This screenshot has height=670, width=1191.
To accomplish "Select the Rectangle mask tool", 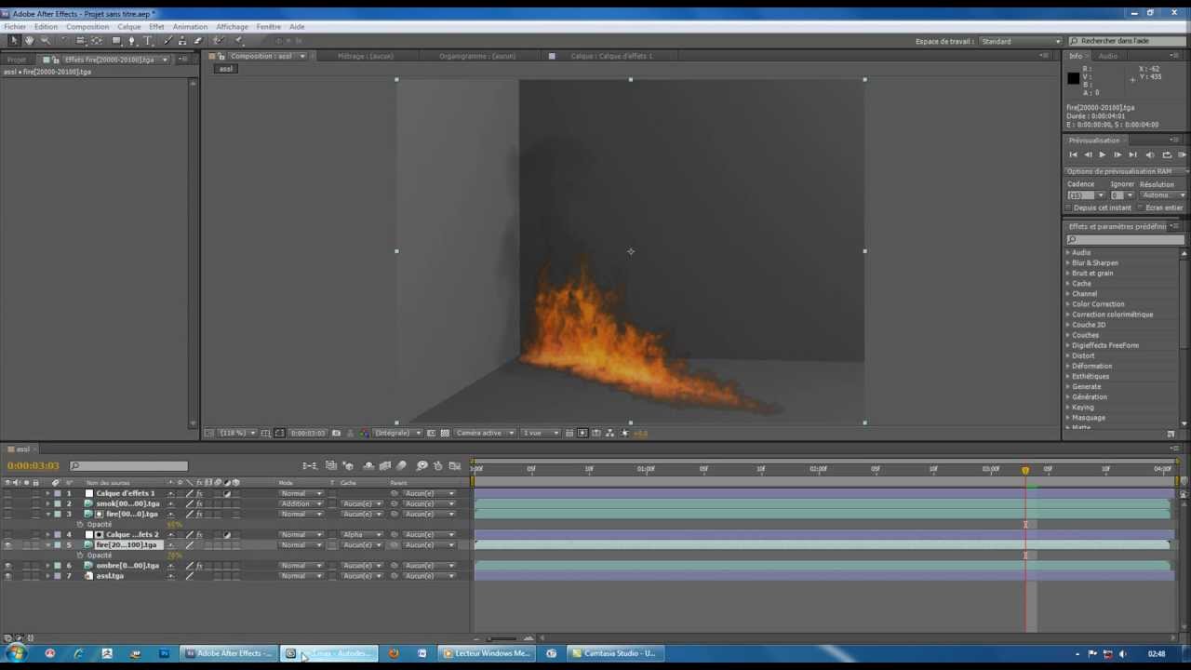I will (x=115, y=41).
